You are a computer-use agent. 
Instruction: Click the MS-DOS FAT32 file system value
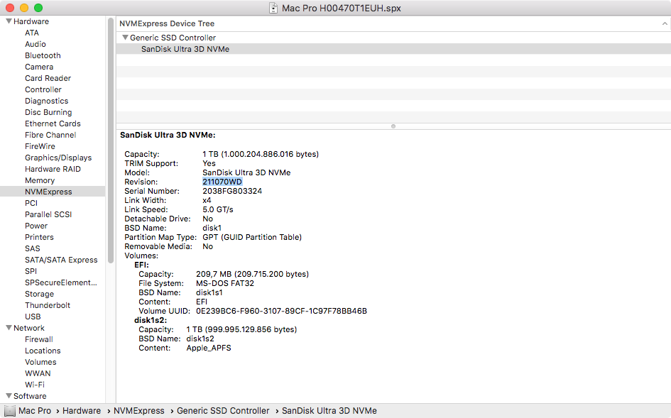coord(225,283)
